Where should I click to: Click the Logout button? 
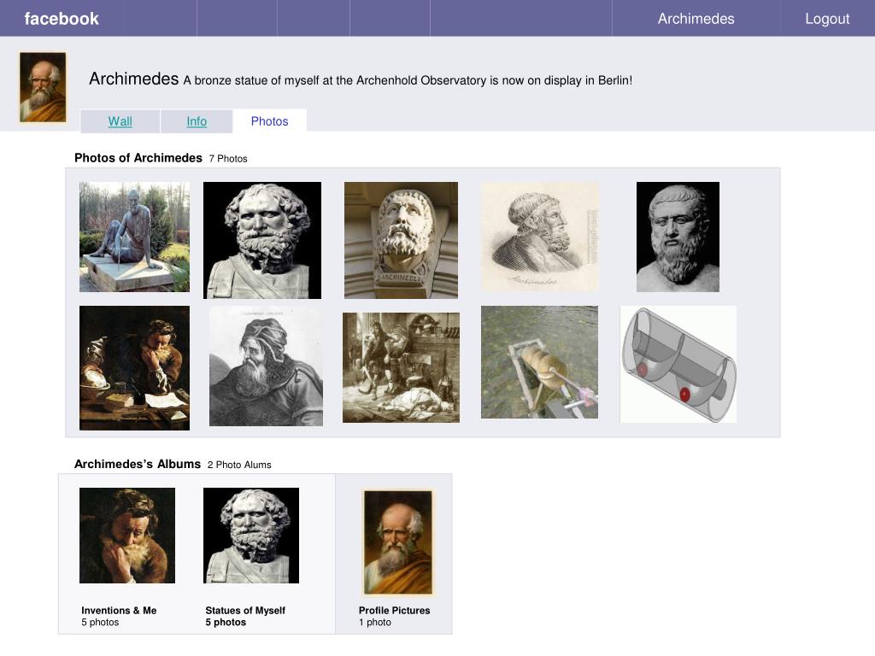pos(827,19)
